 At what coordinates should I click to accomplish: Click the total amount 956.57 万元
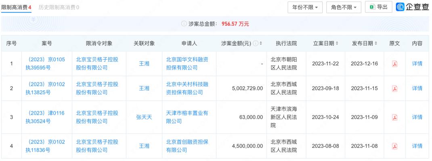tap(235, 24)
